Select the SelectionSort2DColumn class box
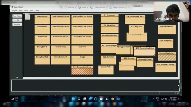Image resolution: width=191 pixels, height=107 pixels. [x=82, y=20]
